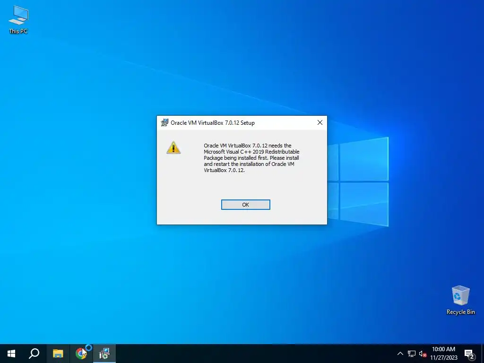Select the This PC desktop icon
484x363 pixels.
pos(18,19)
